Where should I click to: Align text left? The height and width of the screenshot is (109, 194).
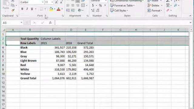pyautogui.click(x=68, y=5)
